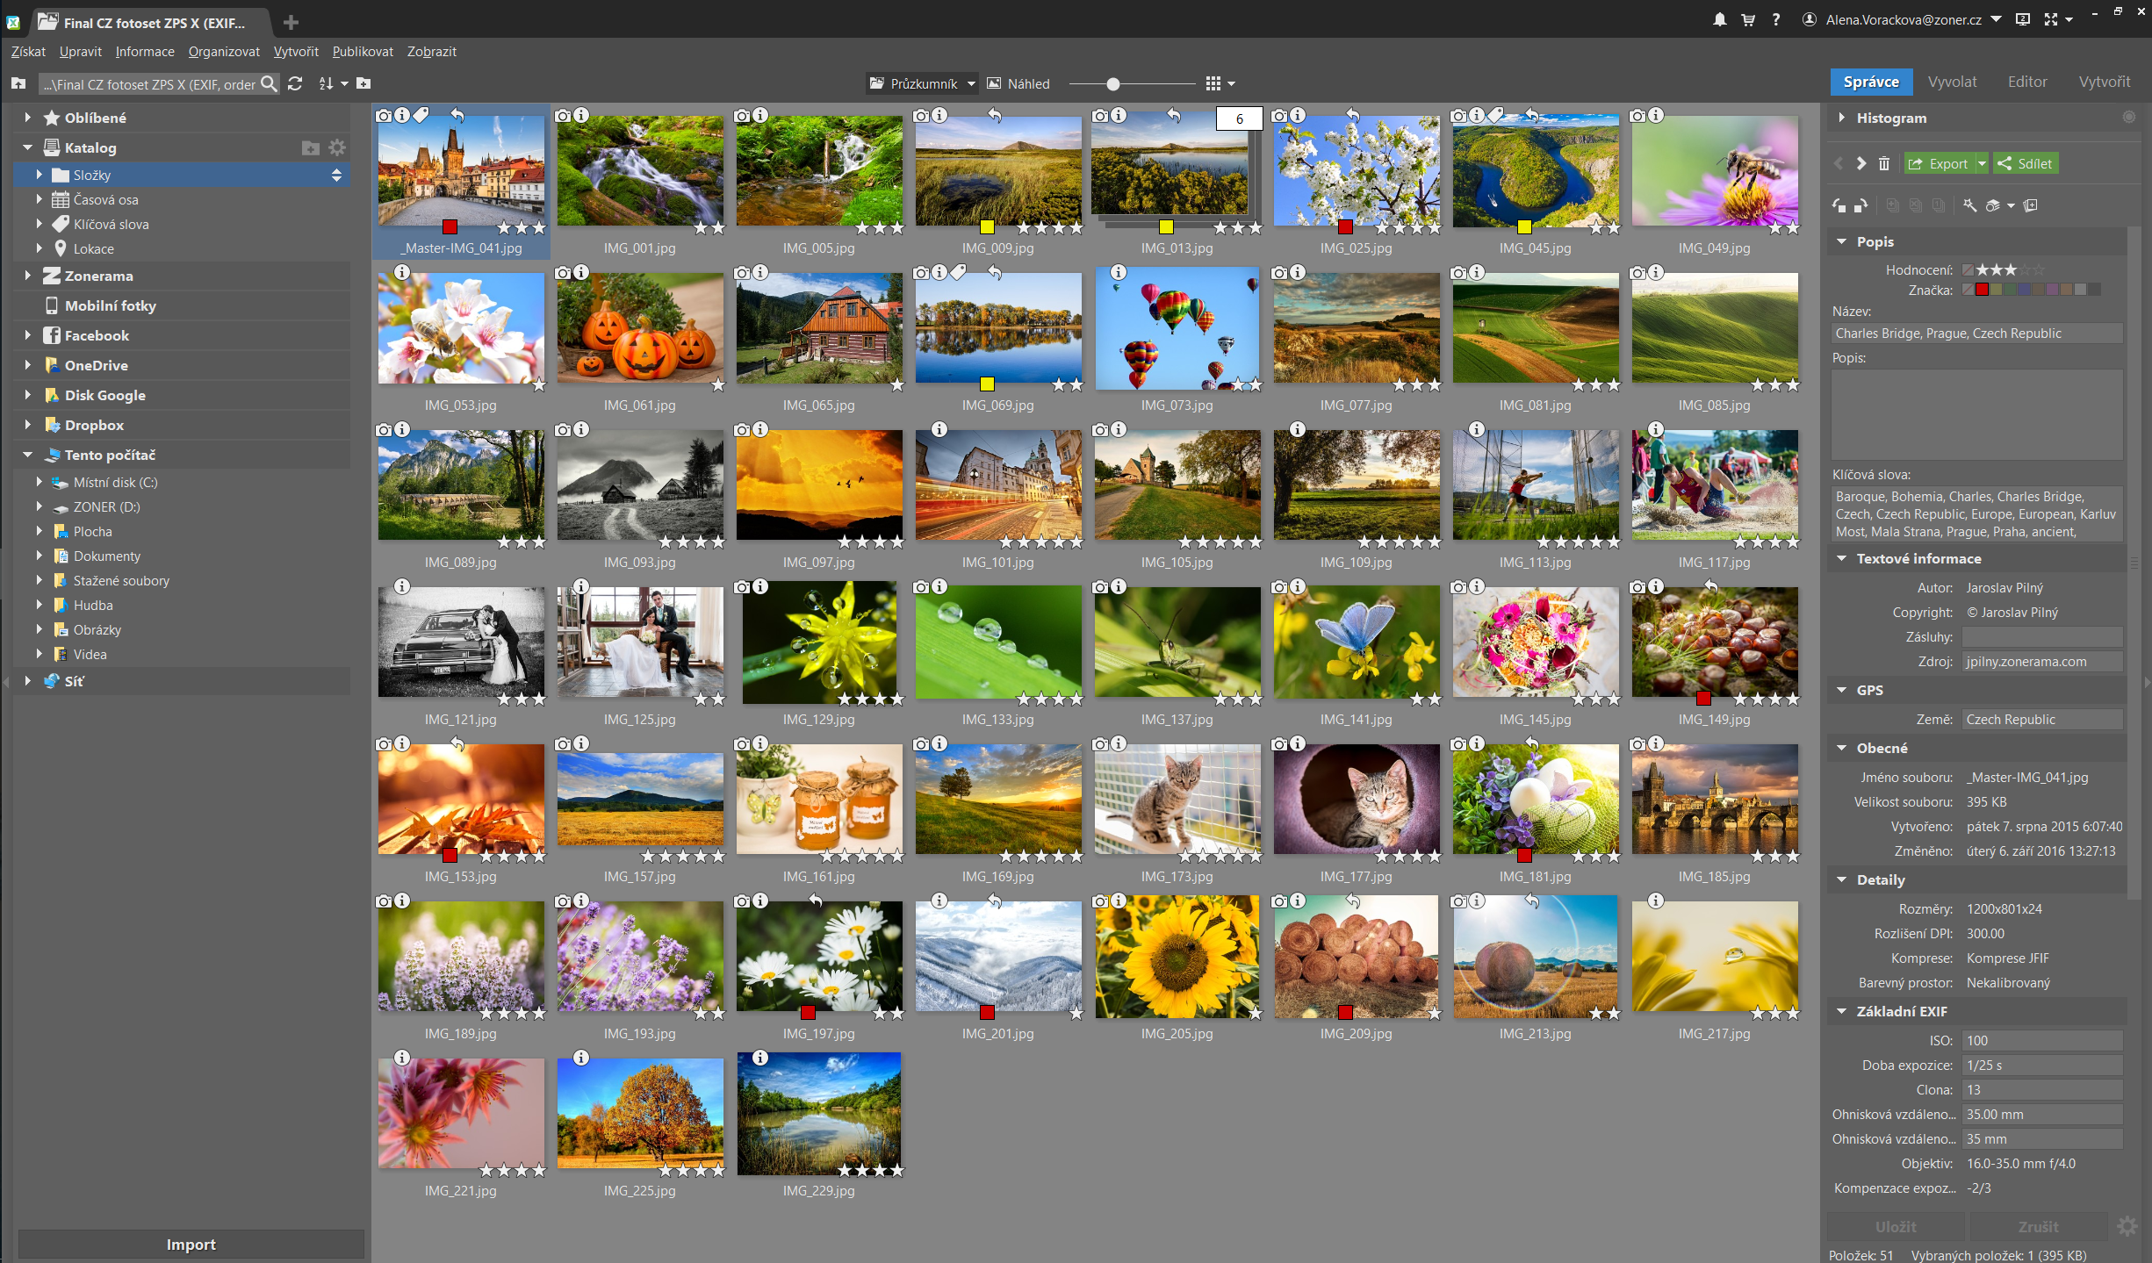Click the add to album stack icon
Screen dimensions: 2152x1263
(x=2031, y=205)
